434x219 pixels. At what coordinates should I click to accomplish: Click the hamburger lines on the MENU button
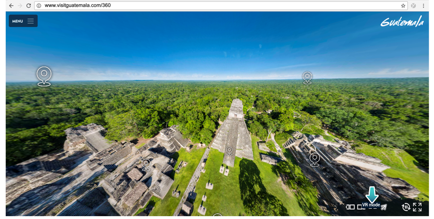(31, 21)
